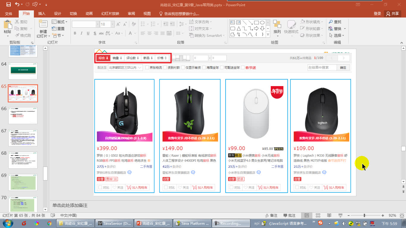Open the font name combo box
Viewport: 406px width, 228px height.
pos(85,24)
